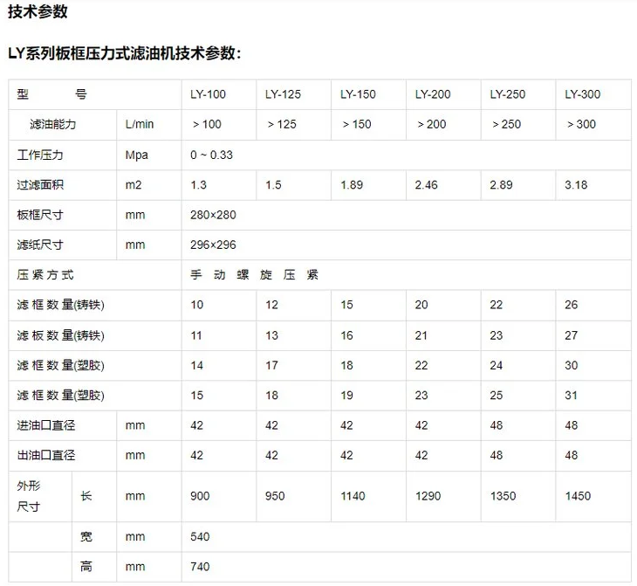Click the LY系列板框压力式滤油机技术参数 title
The height and width of the screenshot is (586, 637).
pyautogui.click(x=125, y=53)
